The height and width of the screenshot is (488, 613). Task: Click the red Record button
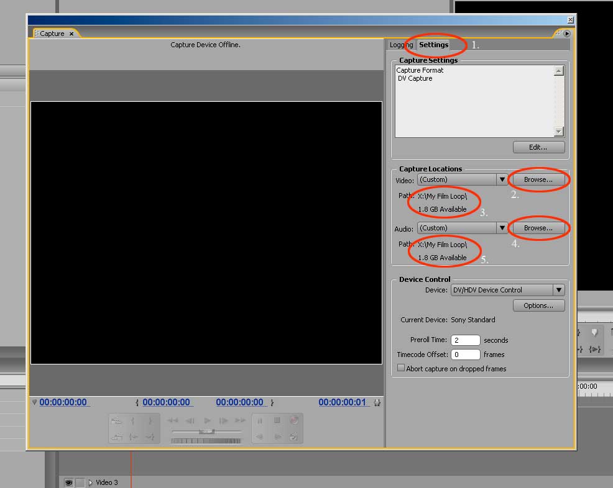(x=294, y=420)
